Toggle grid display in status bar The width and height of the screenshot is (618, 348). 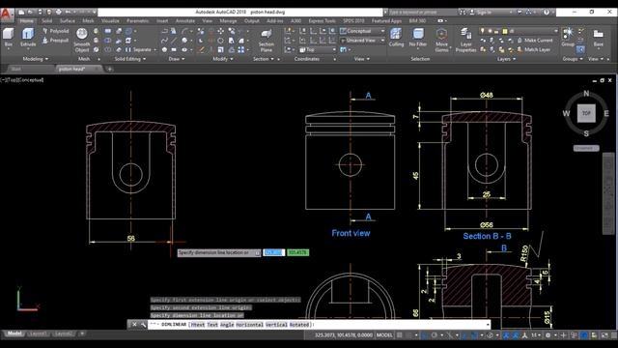pyautogui.click(x=399, y=335)
